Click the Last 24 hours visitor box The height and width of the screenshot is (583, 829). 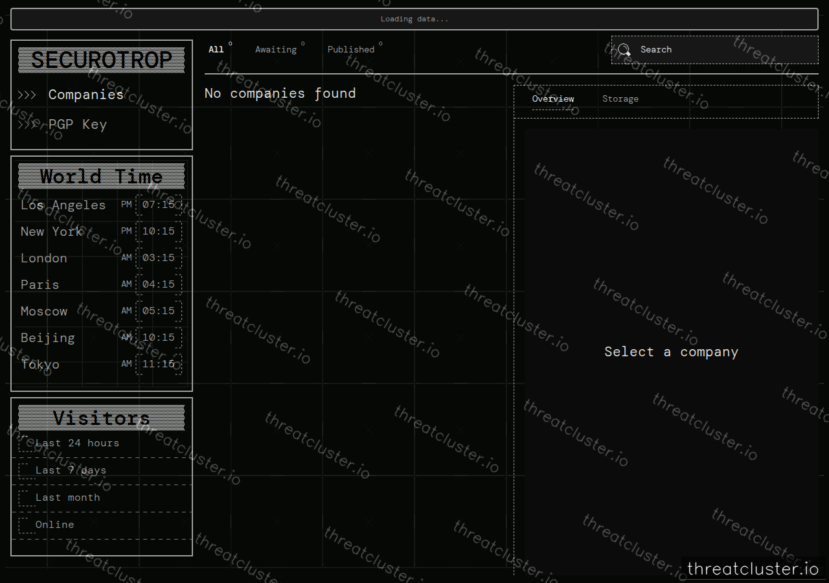click(x=27, y=444)
